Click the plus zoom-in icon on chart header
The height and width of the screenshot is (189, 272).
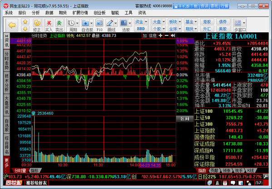point(160,35)
